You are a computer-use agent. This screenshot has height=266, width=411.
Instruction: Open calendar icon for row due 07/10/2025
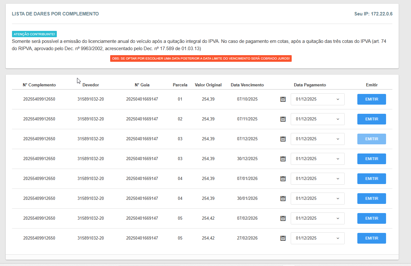coord(283,99)
